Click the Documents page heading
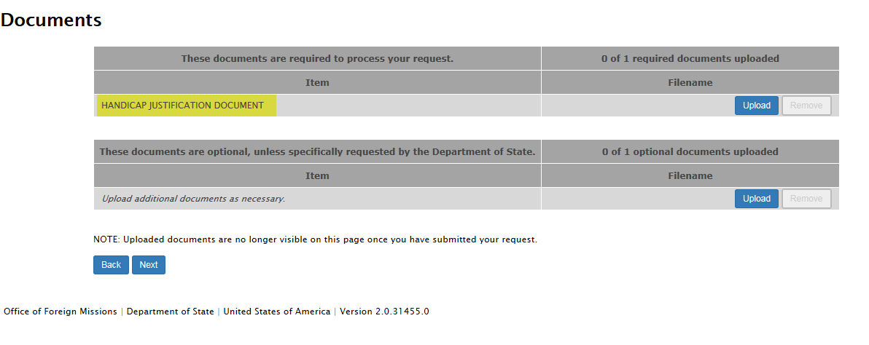The width and height of the screenshot is (869, 345). pos(51,20)
